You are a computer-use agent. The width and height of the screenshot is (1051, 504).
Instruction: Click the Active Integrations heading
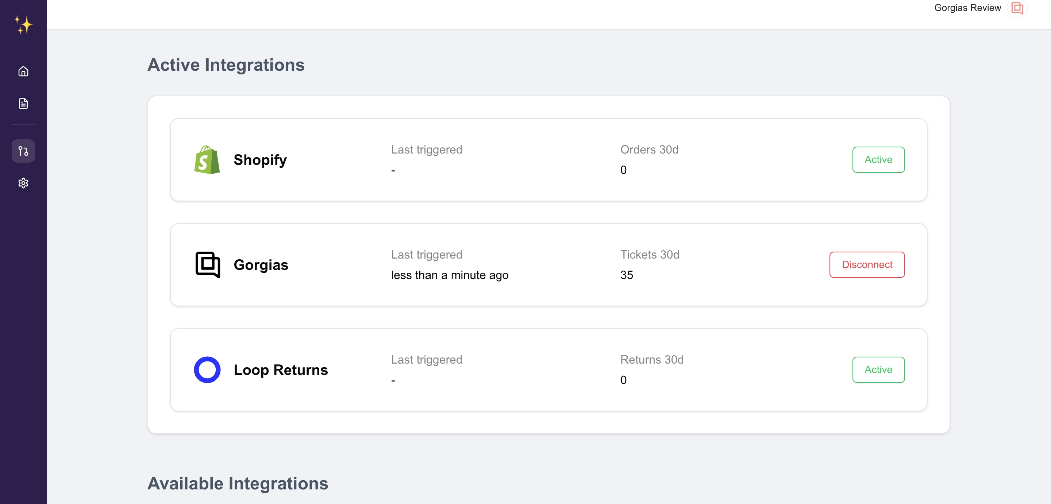[x=226, y=65]
